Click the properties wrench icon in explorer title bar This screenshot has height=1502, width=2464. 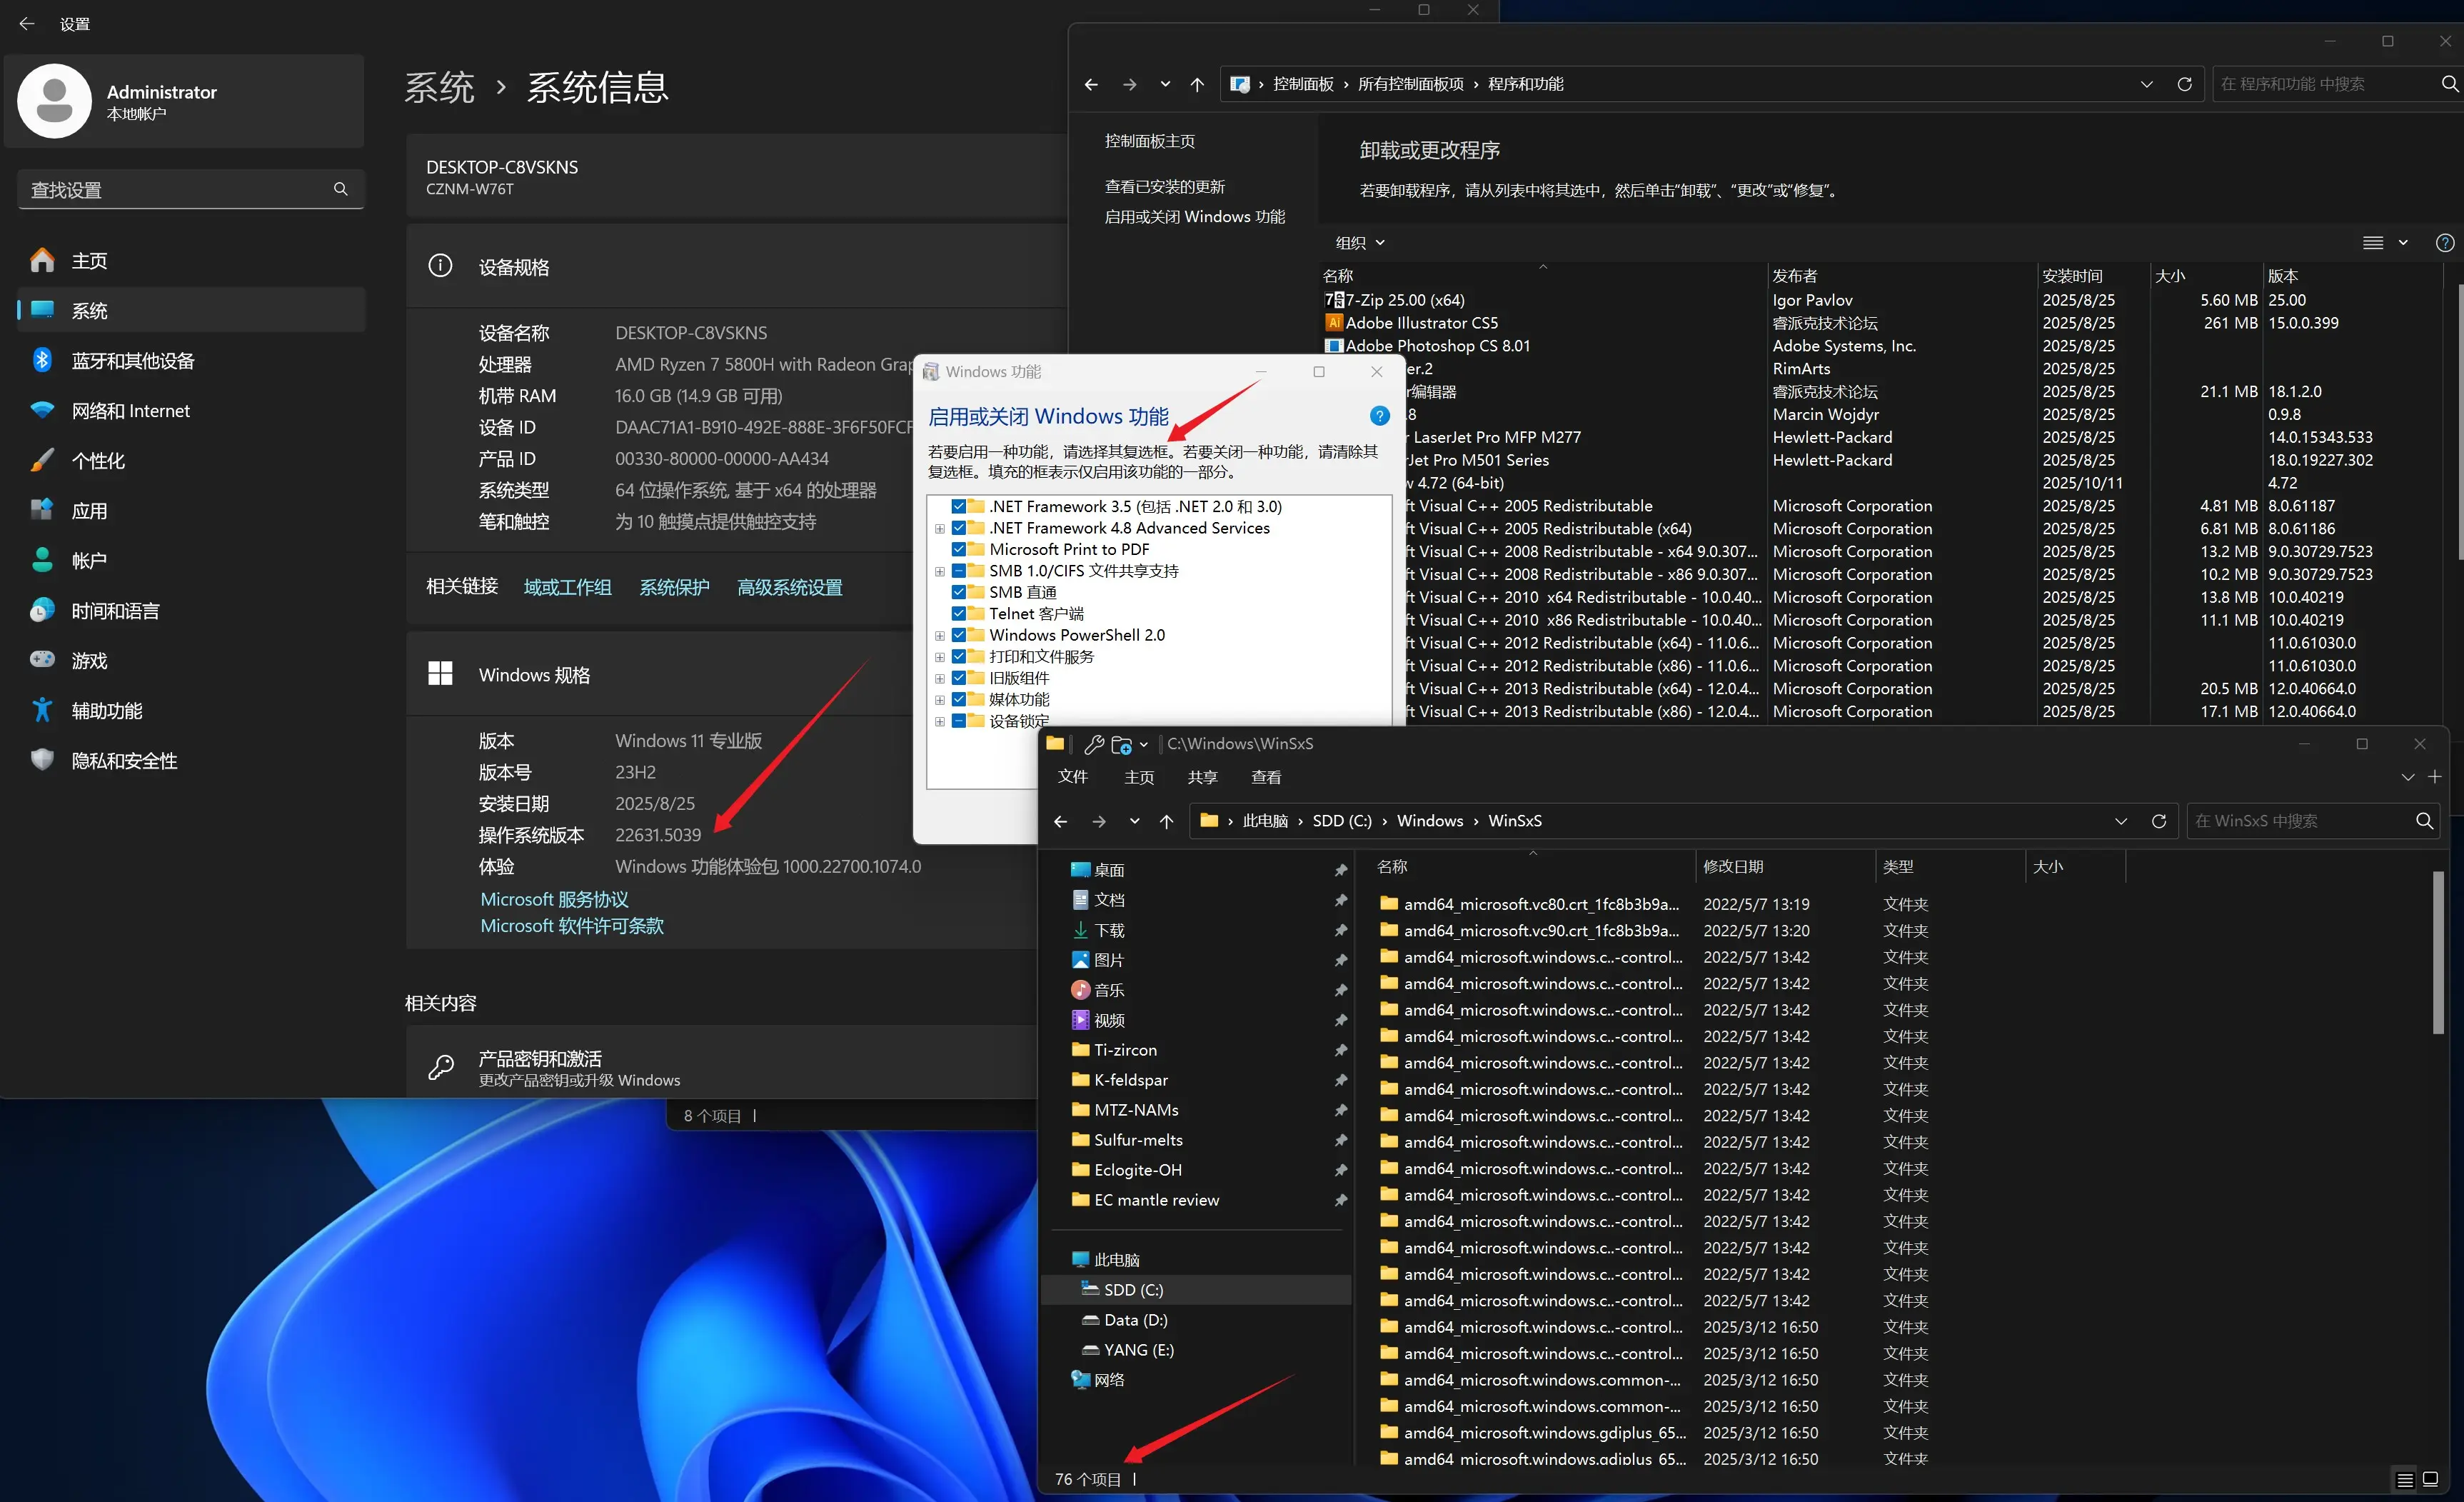pos(1094,744)
